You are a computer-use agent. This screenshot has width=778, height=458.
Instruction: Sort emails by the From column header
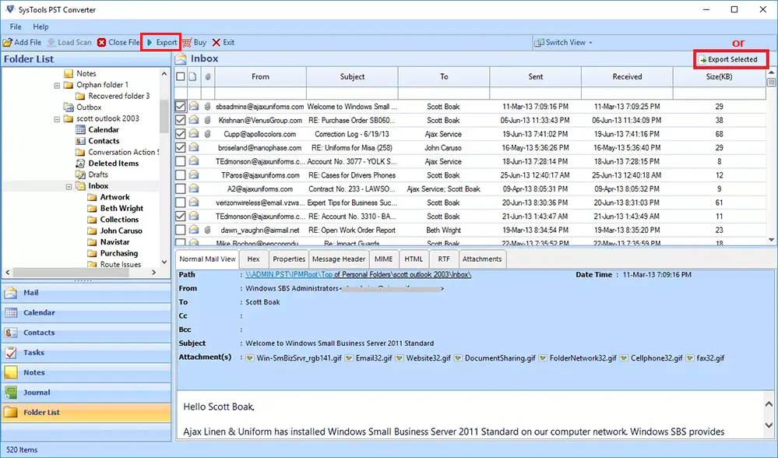click(260, 77)
